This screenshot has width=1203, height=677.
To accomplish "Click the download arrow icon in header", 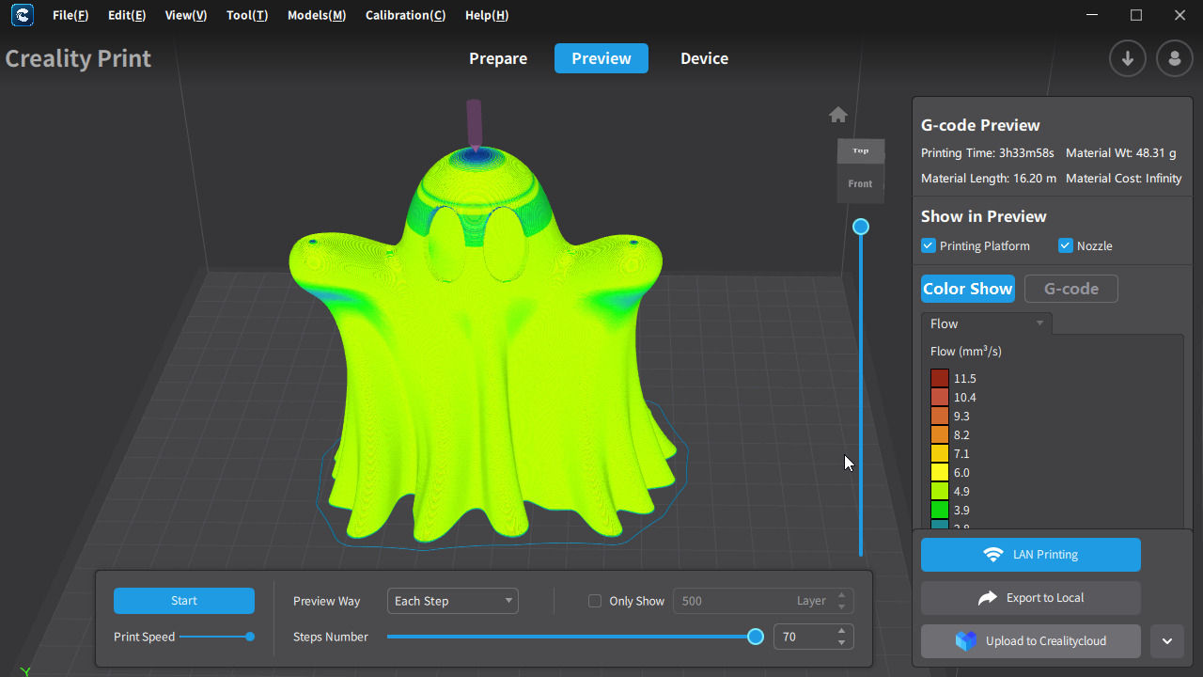I will pyautogui.click(x=1127, y=58).
